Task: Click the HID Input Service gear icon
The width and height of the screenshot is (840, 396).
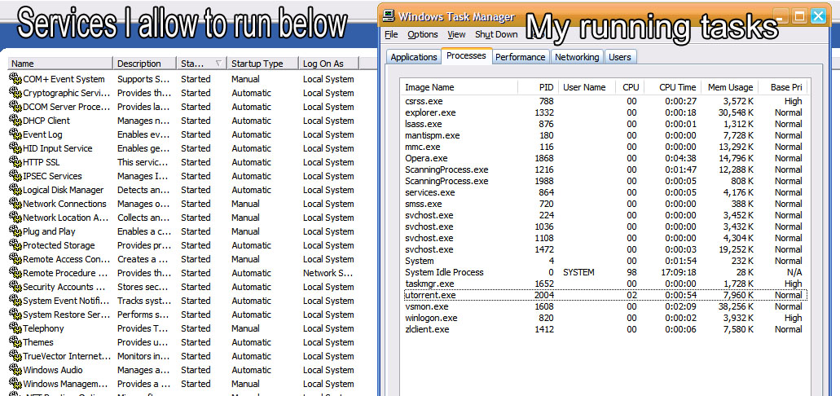Action: (x=15, y=148)
